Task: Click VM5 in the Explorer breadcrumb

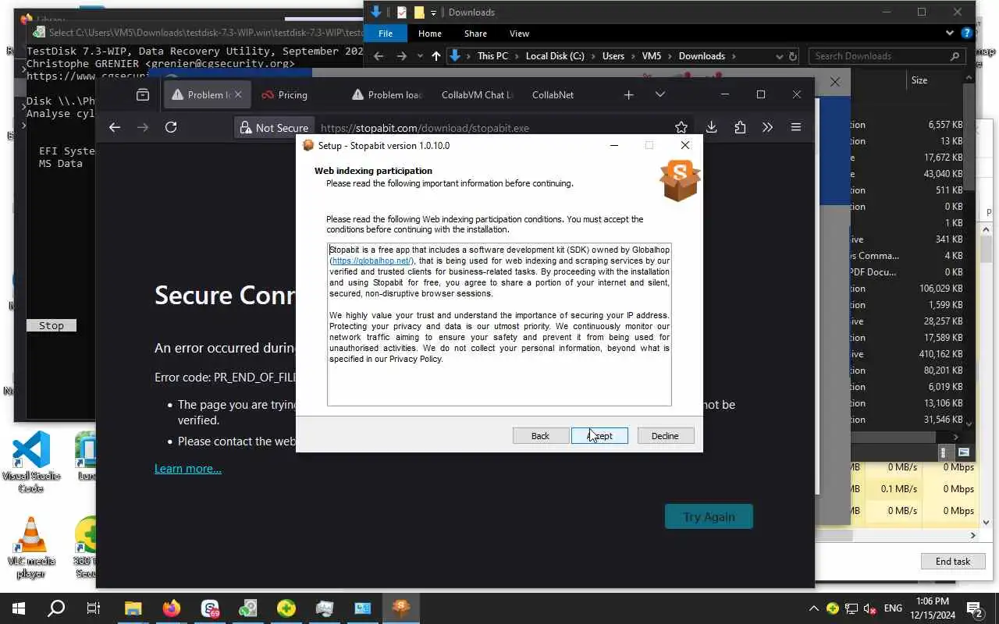Action: (651, 56)
